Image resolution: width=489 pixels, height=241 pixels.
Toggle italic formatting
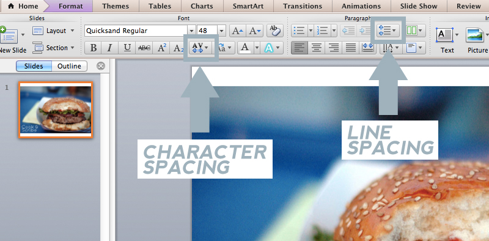click(109, 48)
